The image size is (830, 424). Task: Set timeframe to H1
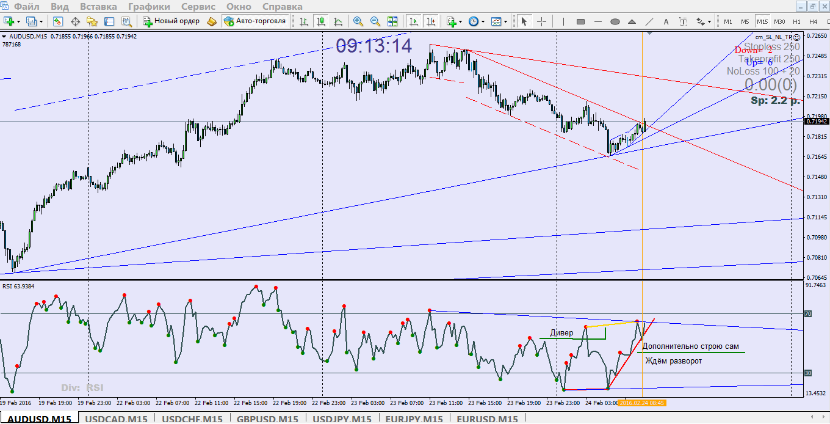point(796,21)
